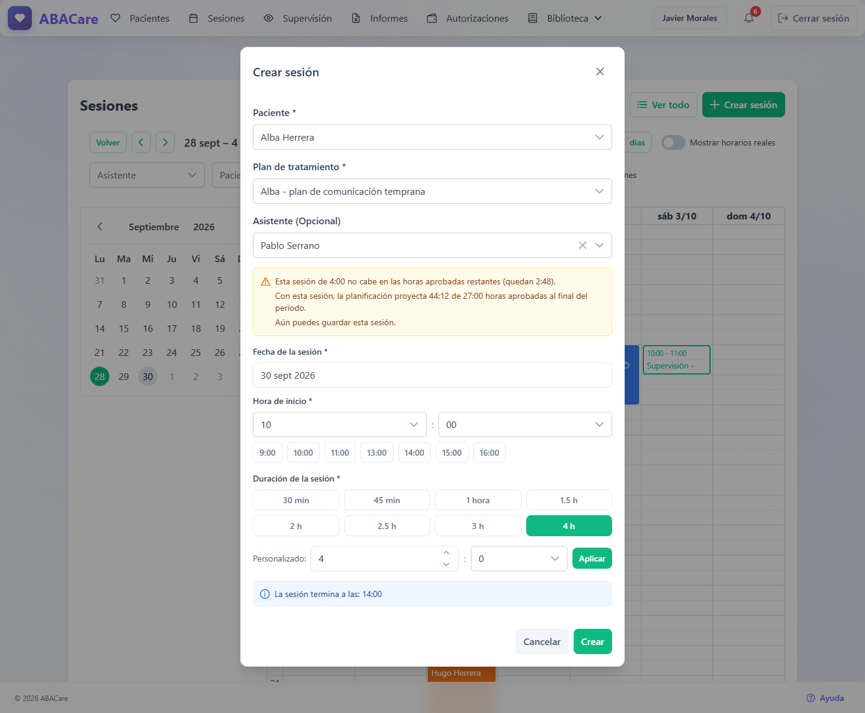Expand the Biblioteca menu
Screen dimensions: 865x713
565,18
